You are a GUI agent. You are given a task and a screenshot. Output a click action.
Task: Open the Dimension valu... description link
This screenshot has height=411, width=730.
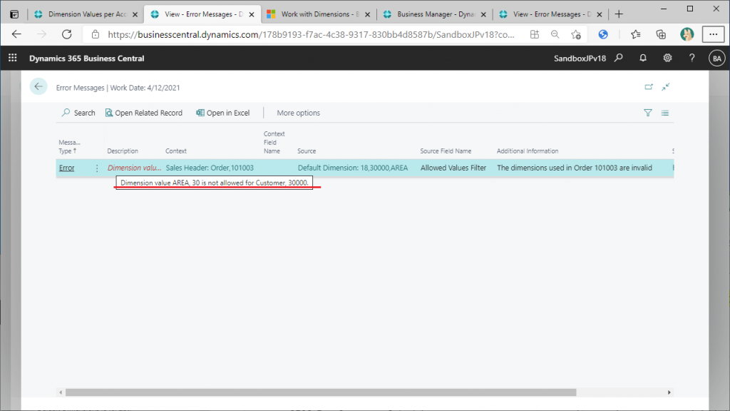pyautogui.click(x=134, y=168)
